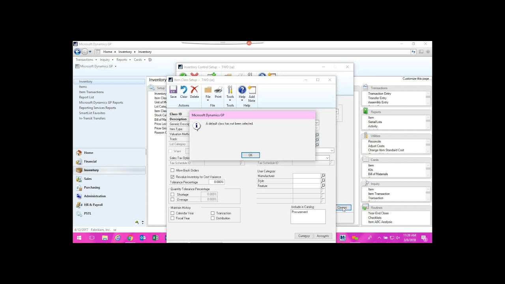The height and width of the screenshot is (284, 505).
Task: Select Procurement in Include in Catalog list
Action: [x=300, y=212]
